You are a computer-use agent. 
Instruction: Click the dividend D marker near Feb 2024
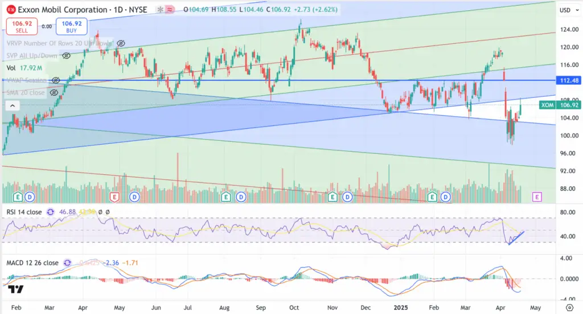tap(30, 197)
